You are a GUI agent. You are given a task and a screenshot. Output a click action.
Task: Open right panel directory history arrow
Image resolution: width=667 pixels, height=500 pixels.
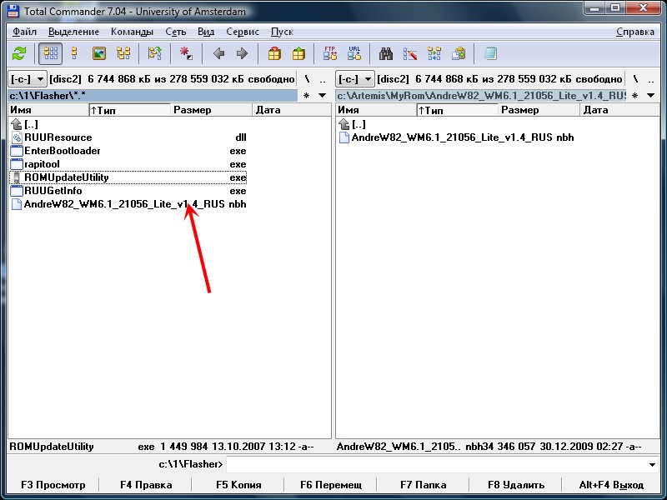click(651, 96)
